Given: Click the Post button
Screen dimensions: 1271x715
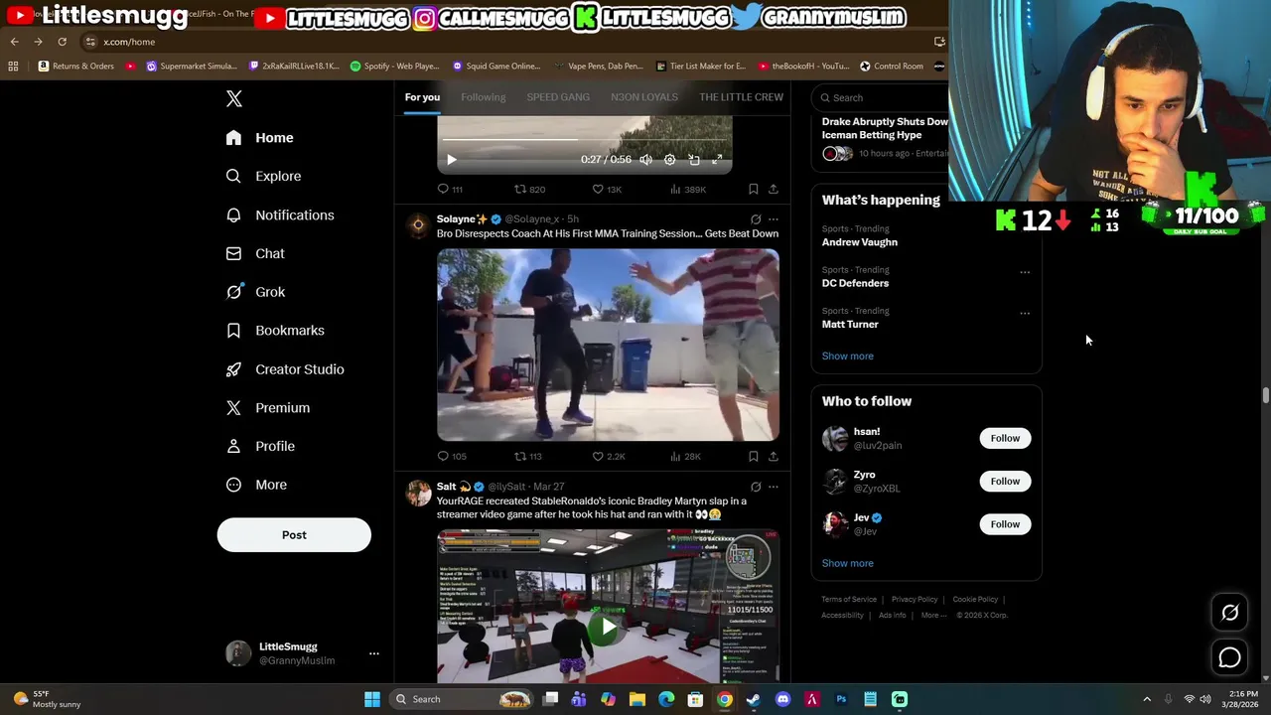Looking at the screenshot, I should [294, 534].
